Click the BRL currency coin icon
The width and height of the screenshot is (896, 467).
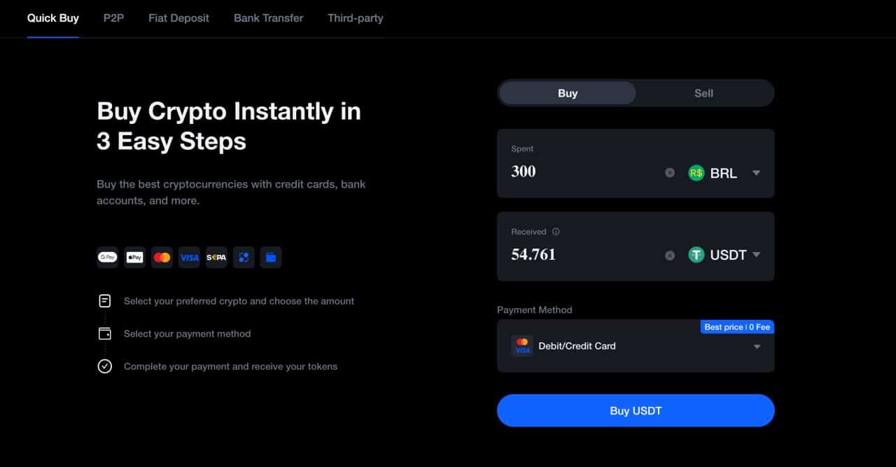click(x=696, y=172)
